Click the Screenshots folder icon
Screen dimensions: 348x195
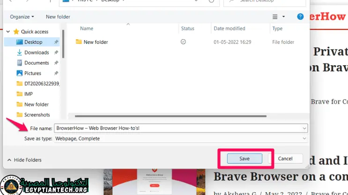pos(20,115)
